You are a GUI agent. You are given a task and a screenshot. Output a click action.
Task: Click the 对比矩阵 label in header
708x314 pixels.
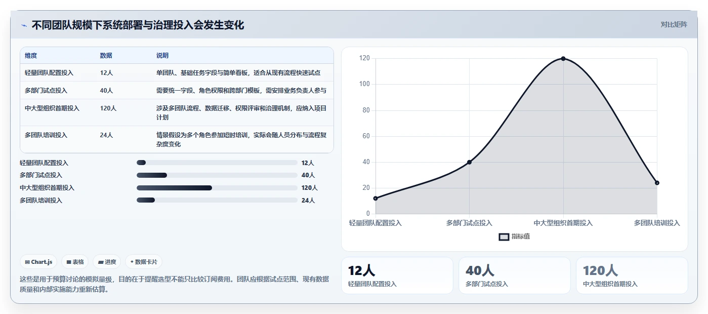(674, 24)
